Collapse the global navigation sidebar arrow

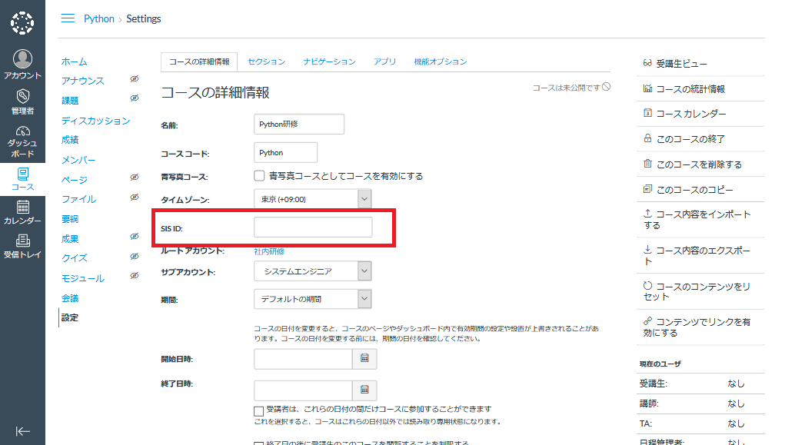coord(22,431)
